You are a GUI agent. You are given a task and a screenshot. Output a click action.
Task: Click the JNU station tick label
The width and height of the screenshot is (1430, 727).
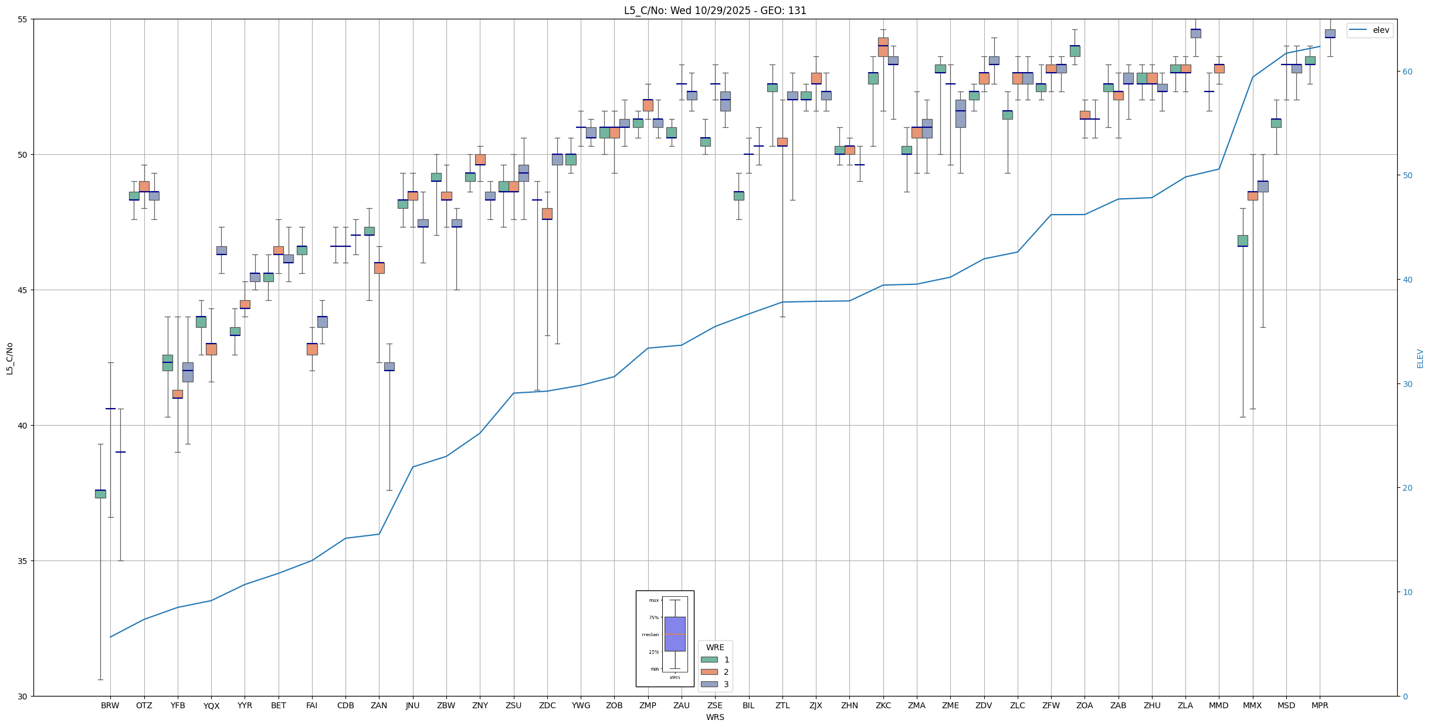click(x=412, y=705)
